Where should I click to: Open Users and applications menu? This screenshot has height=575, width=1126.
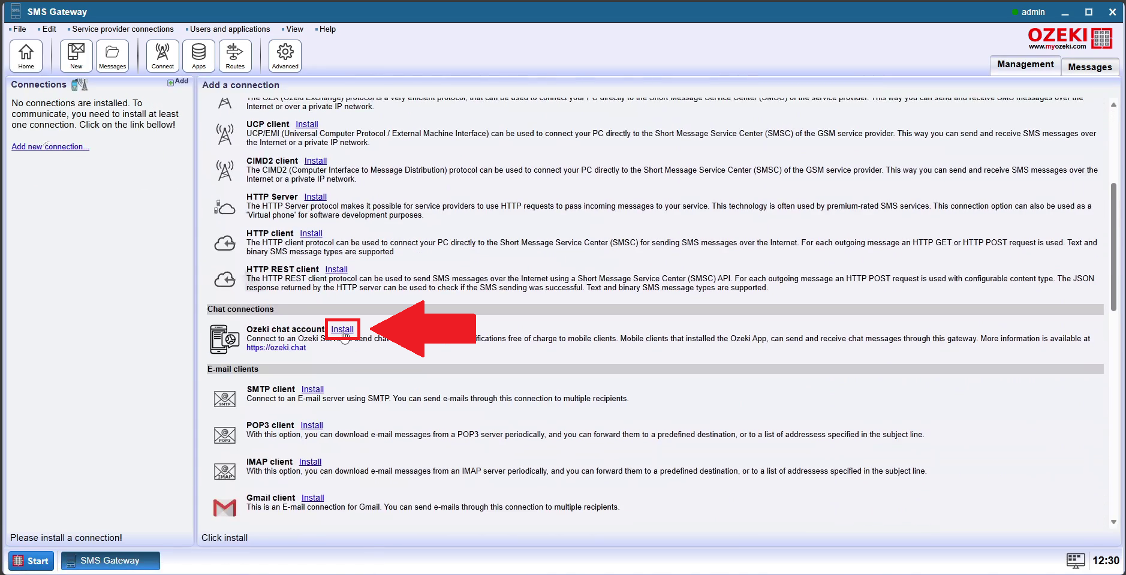(230, 29)
